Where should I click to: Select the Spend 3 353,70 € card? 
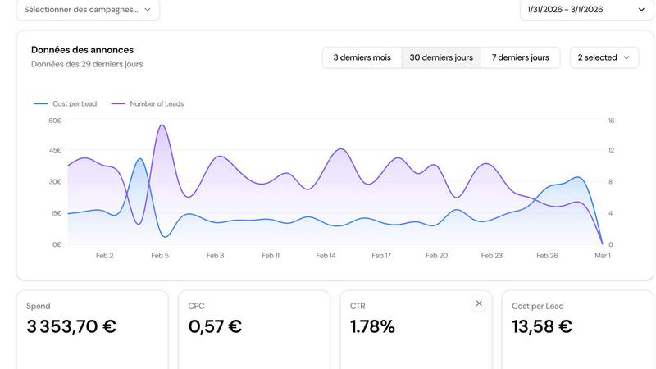click(92, 328)
